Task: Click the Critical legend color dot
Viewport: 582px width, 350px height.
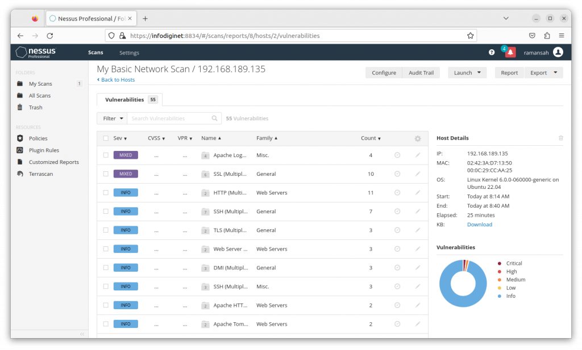Action: (x=500, y=263)
